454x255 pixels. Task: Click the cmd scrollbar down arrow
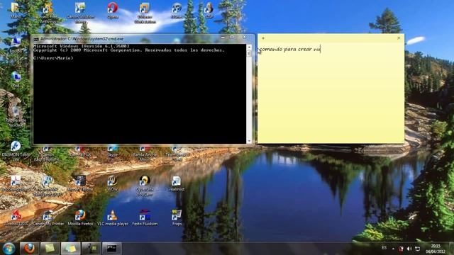pyautogui.click(x=249, y=141)
